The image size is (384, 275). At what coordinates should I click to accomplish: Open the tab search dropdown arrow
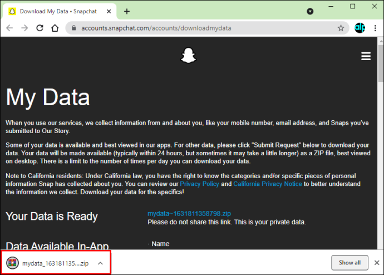(310, 11)
